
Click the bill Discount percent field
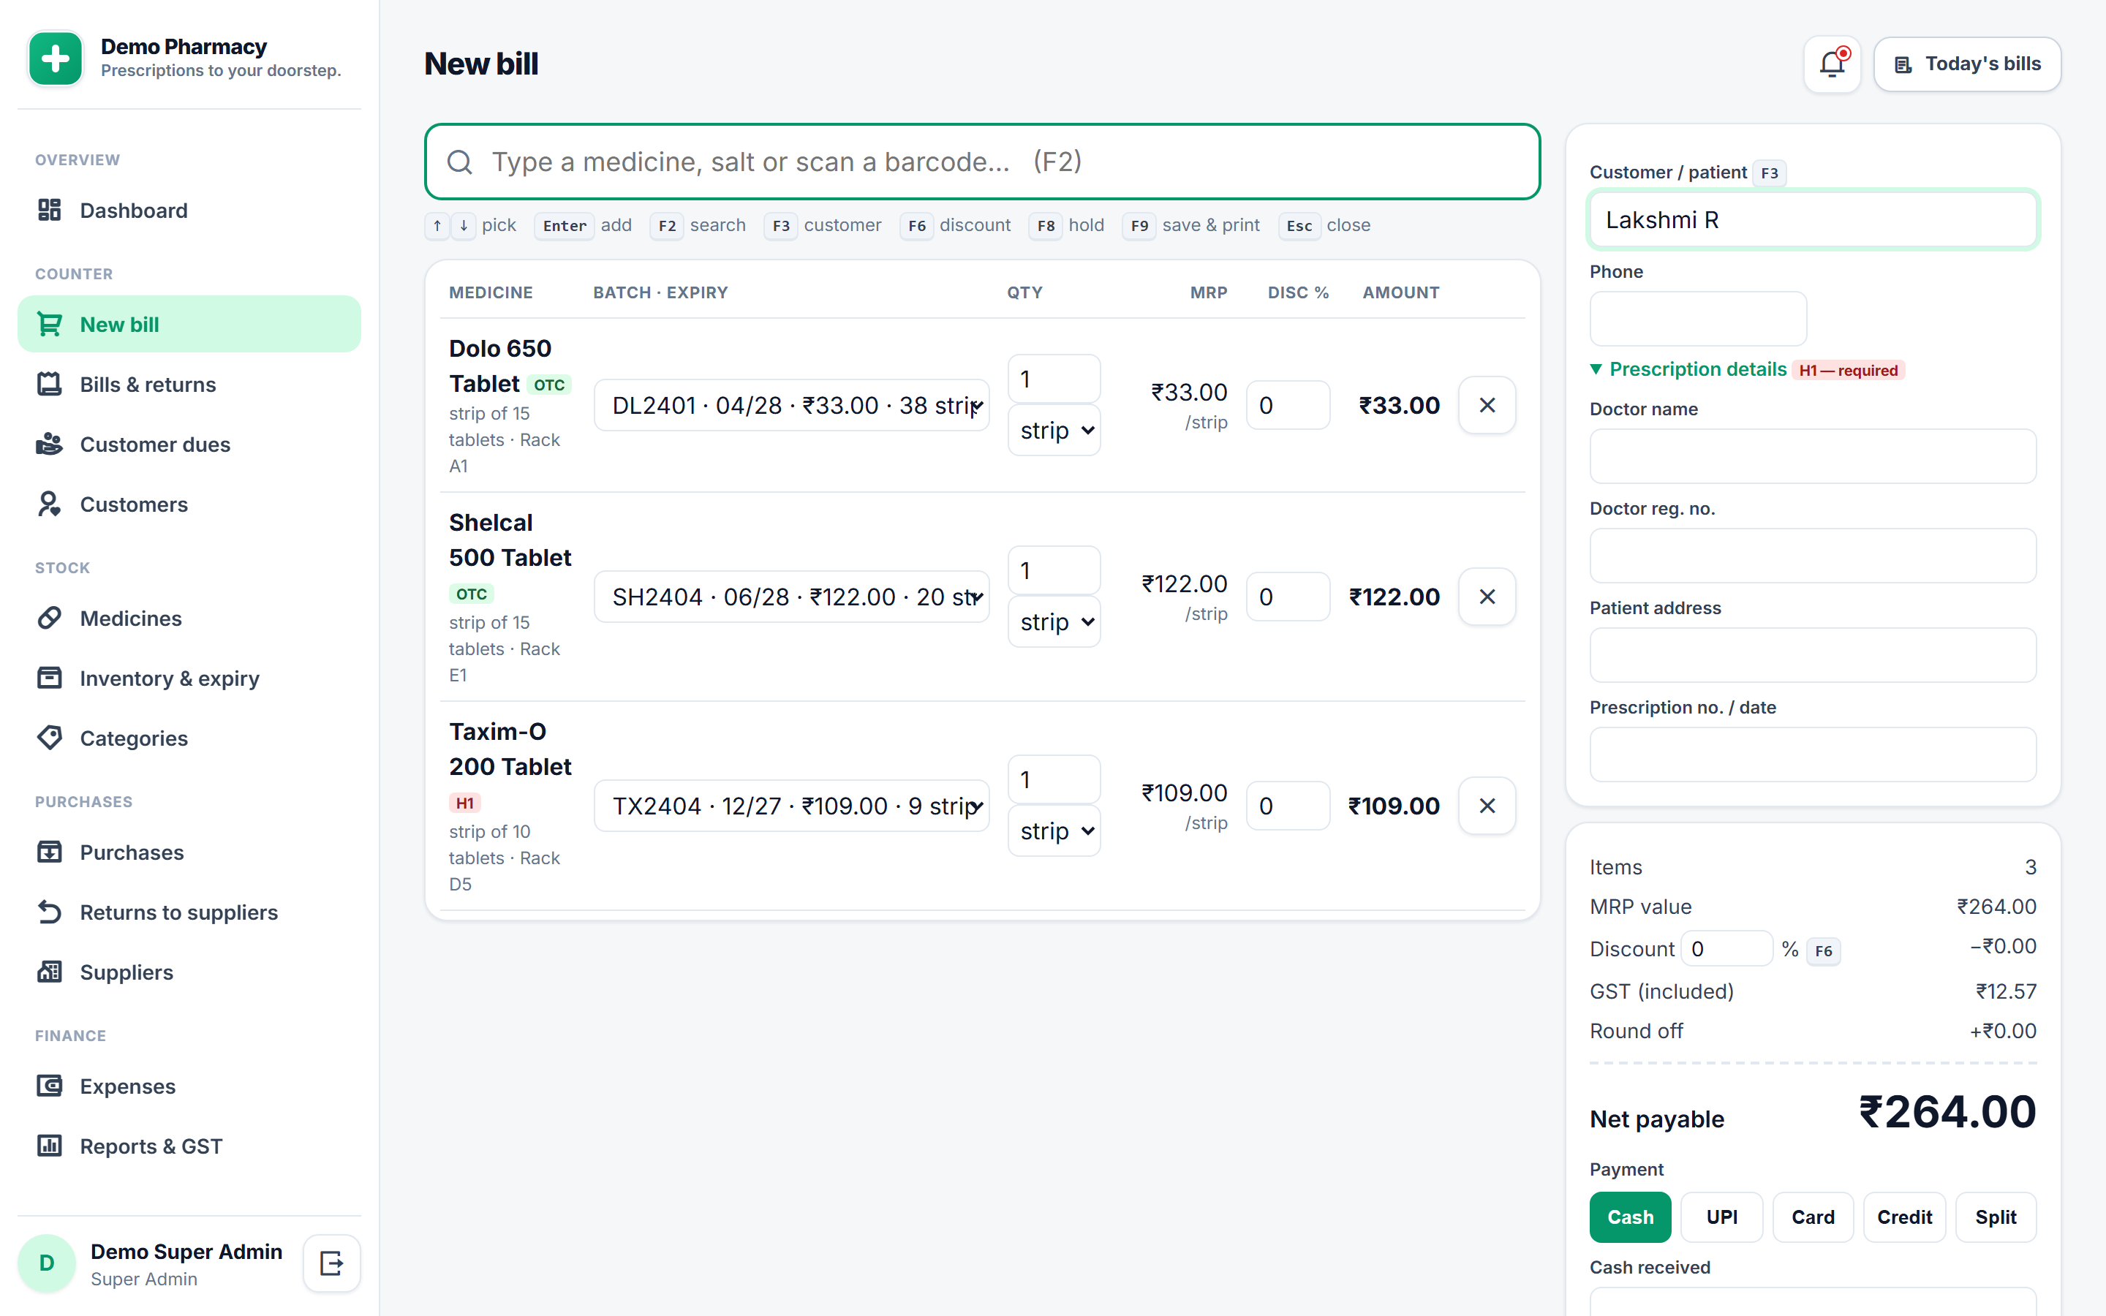tap(1726, 949)
